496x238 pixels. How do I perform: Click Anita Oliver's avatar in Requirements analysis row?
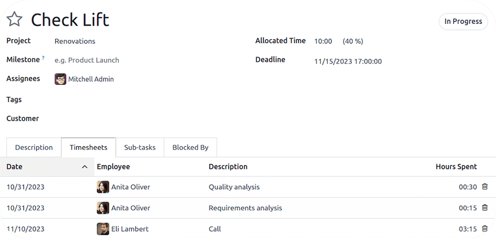[103, 208]
